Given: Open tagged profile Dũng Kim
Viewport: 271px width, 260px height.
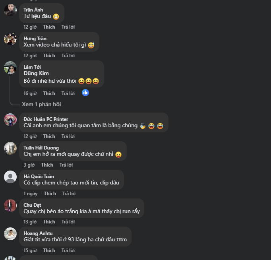Looking at the screenshot, I should [36, 73].
